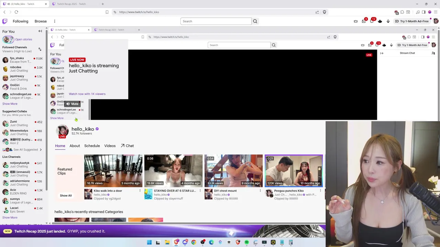Open Lacari Epic Seven channel
The width and height of the screenshot is (440, 247).
(22, 210)
